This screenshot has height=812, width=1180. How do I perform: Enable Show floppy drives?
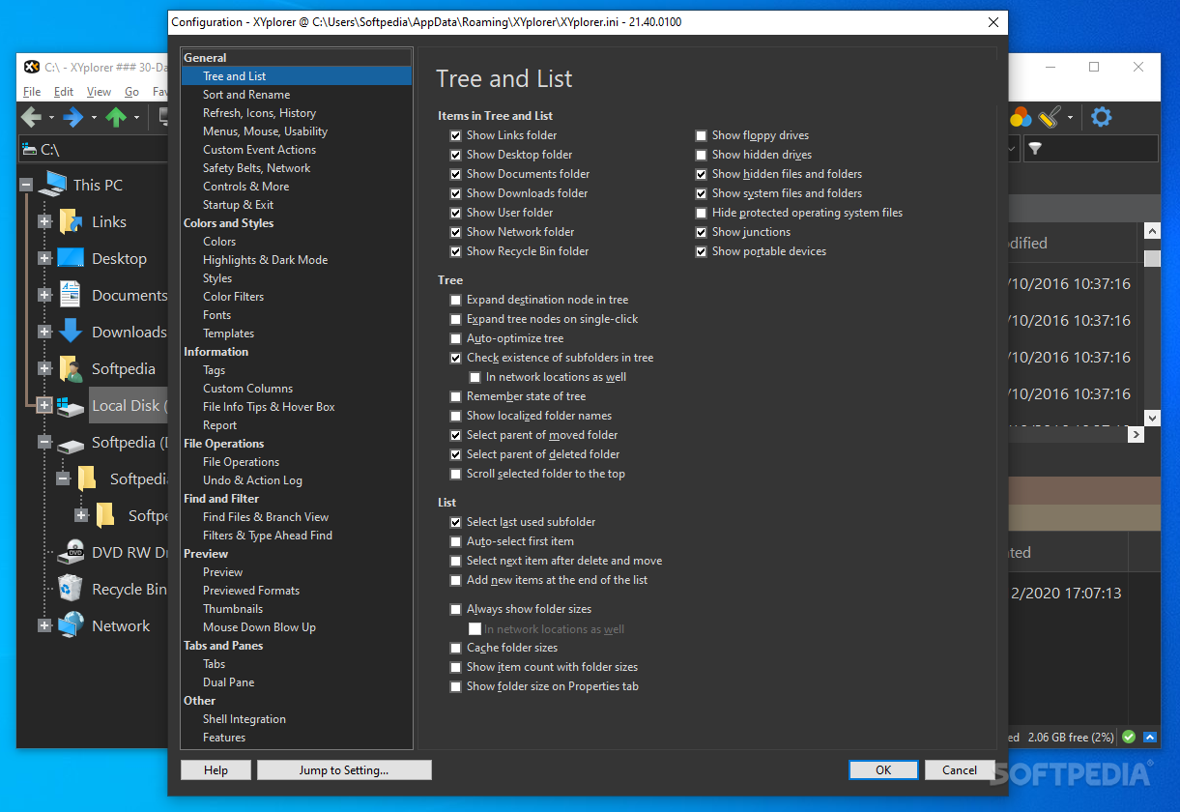(702, 135)
